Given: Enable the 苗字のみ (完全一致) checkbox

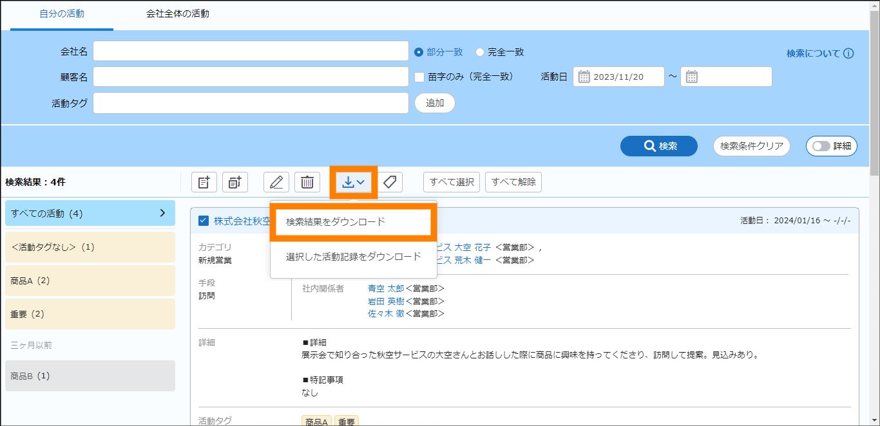Looking at the screenshot, I should (419, 77).
